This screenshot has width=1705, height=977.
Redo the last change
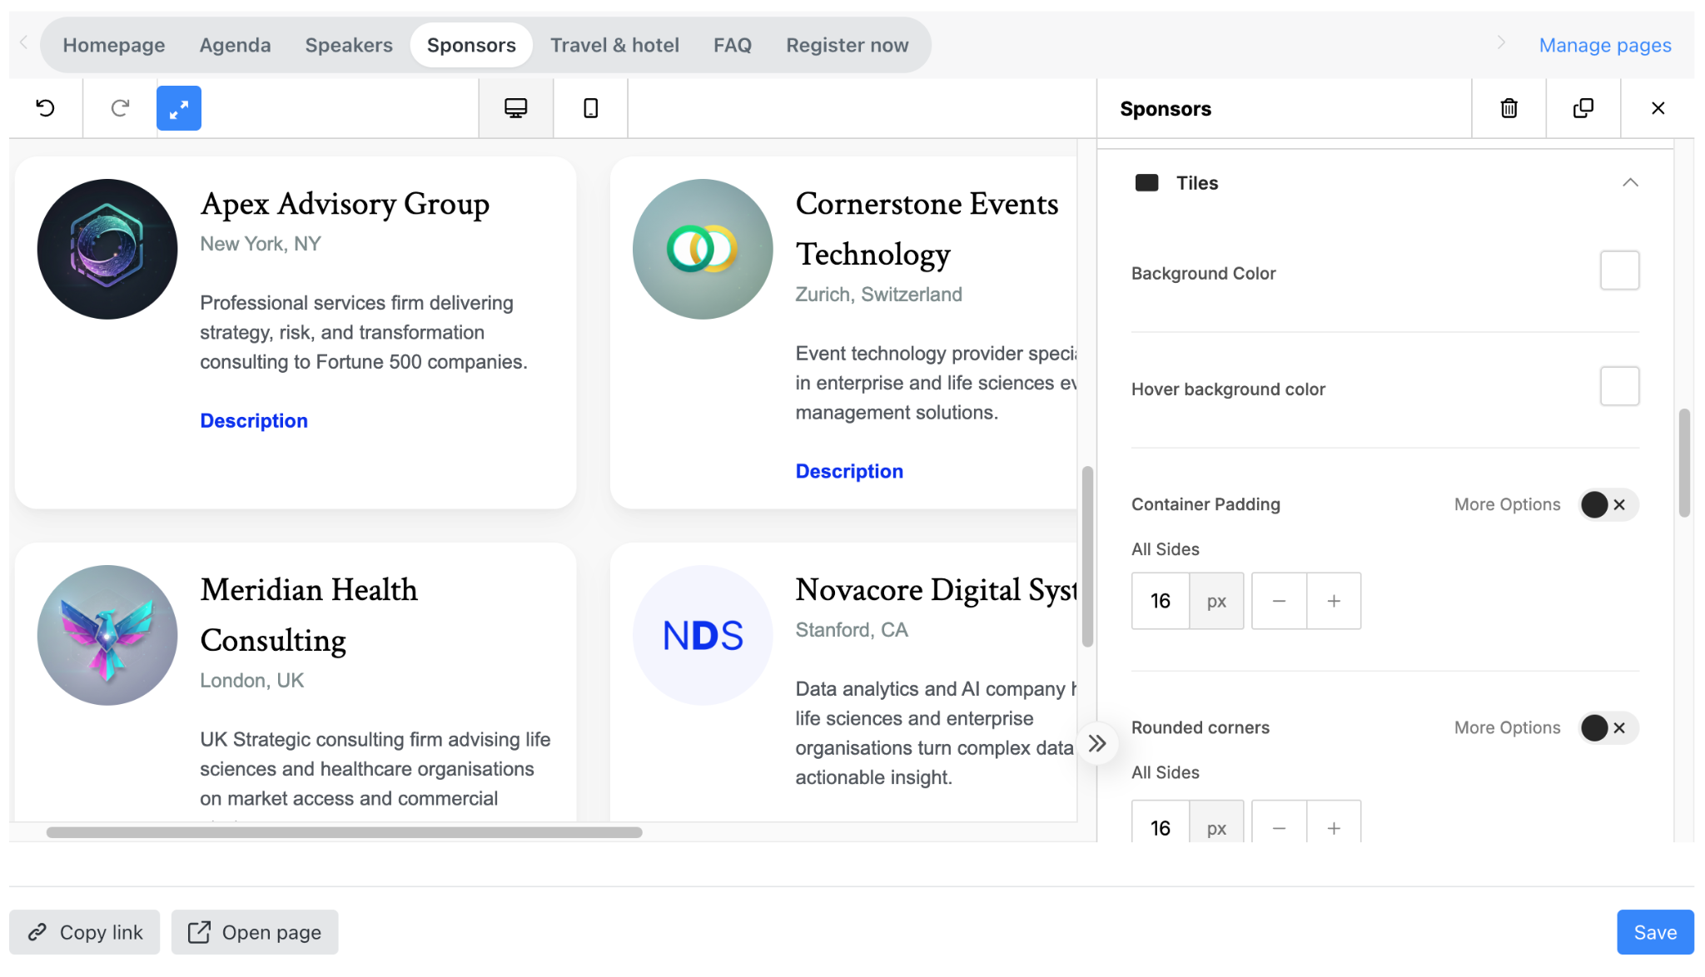point(120,108)
